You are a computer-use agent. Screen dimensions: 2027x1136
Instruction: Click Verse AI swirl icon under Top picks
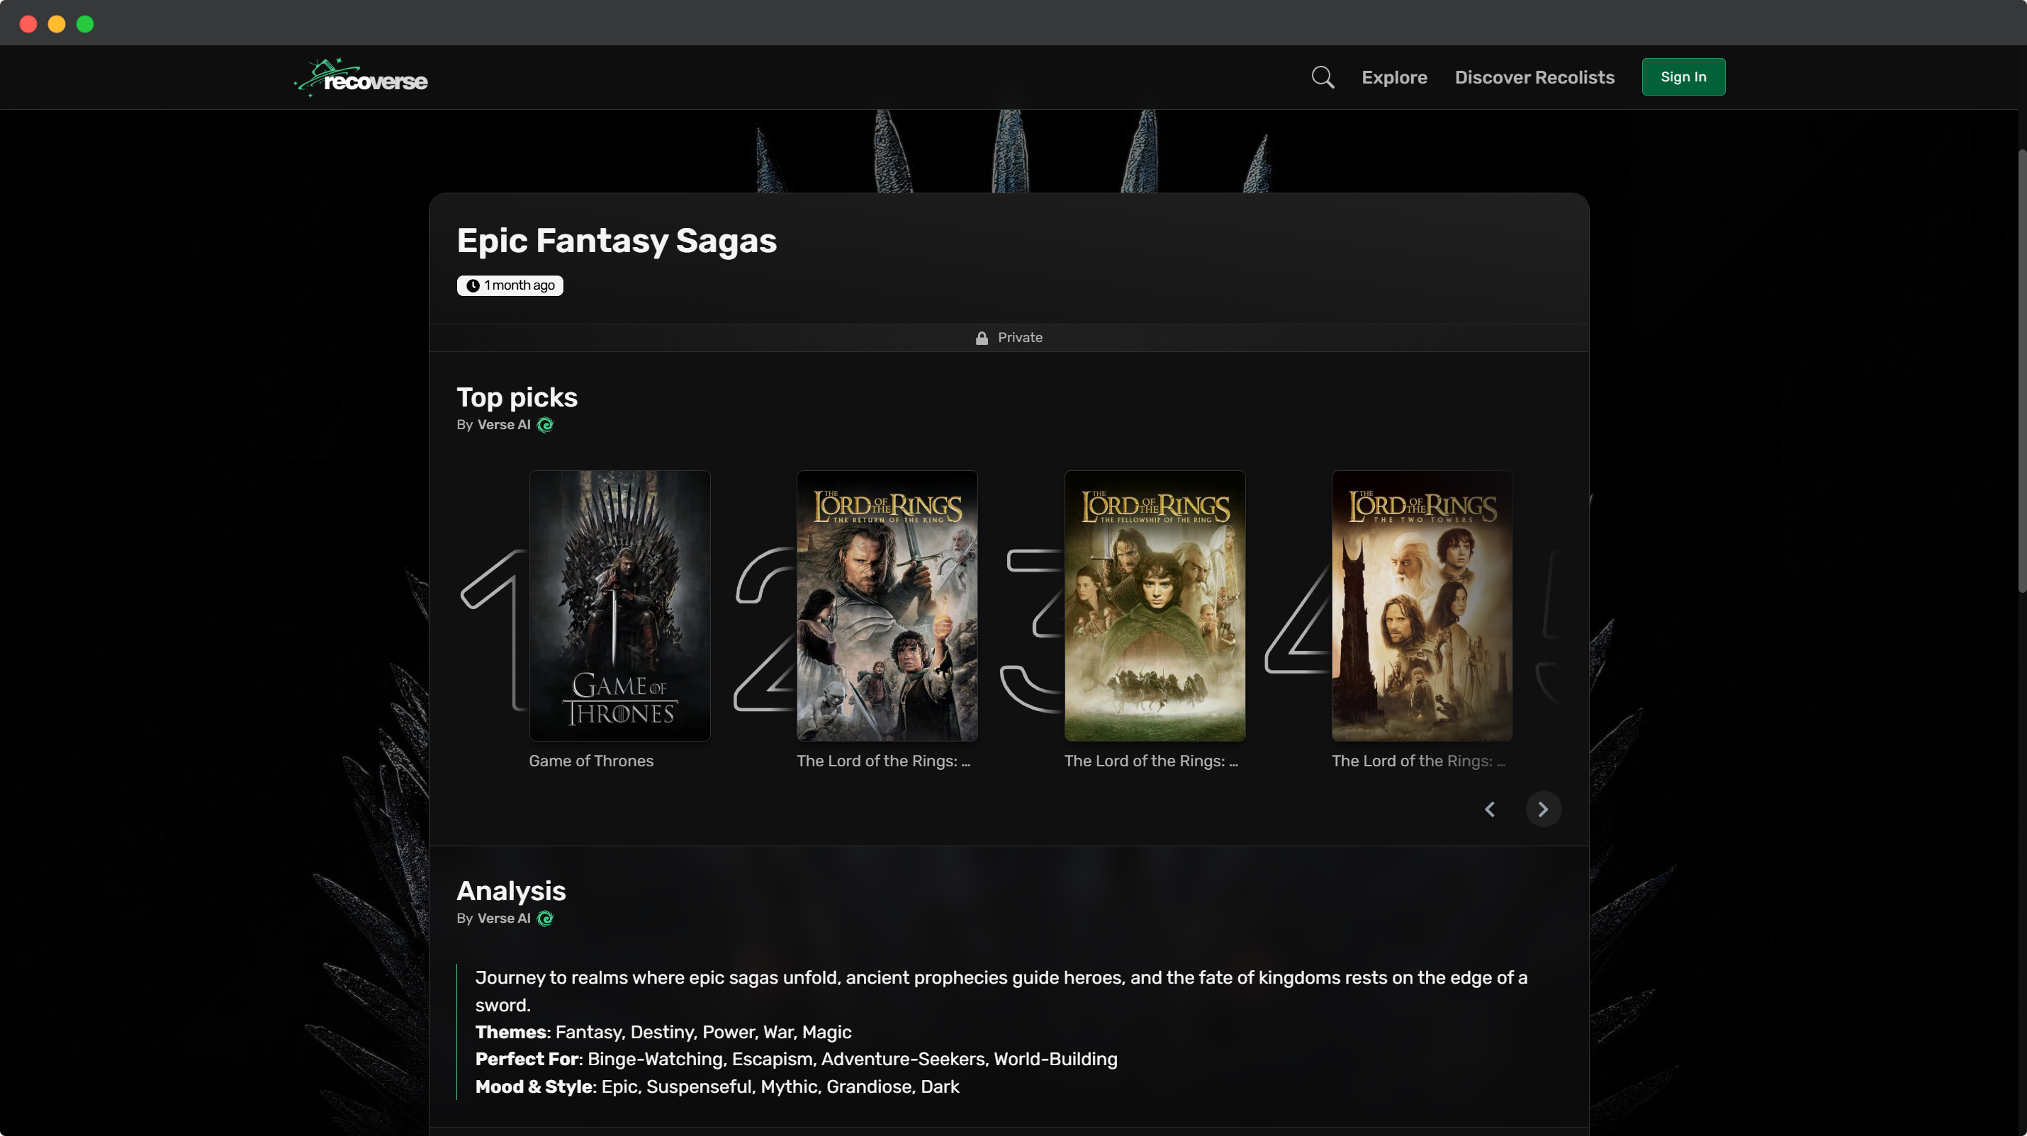coord(545,426)
